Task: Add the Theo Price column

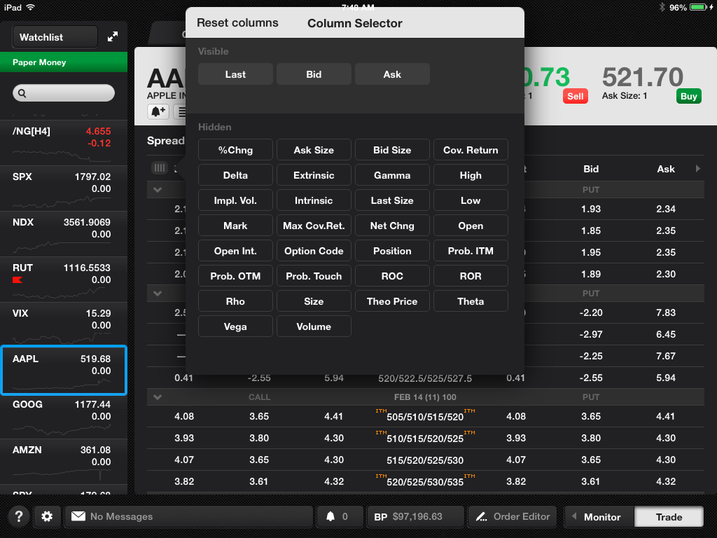Action: point(392,301)
